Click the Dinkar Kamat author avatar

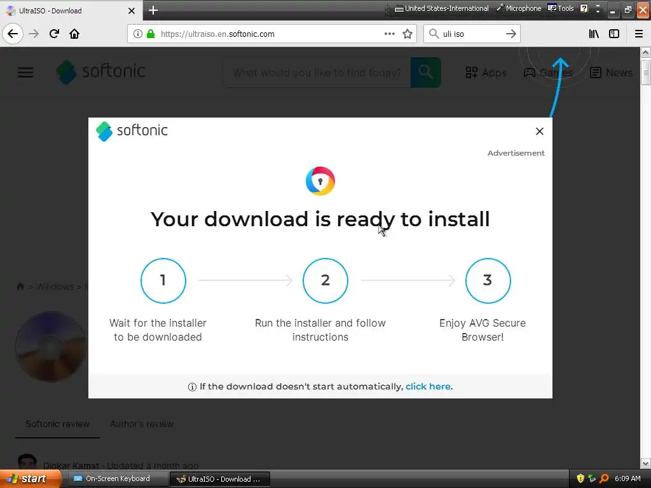tap(27, 461)
